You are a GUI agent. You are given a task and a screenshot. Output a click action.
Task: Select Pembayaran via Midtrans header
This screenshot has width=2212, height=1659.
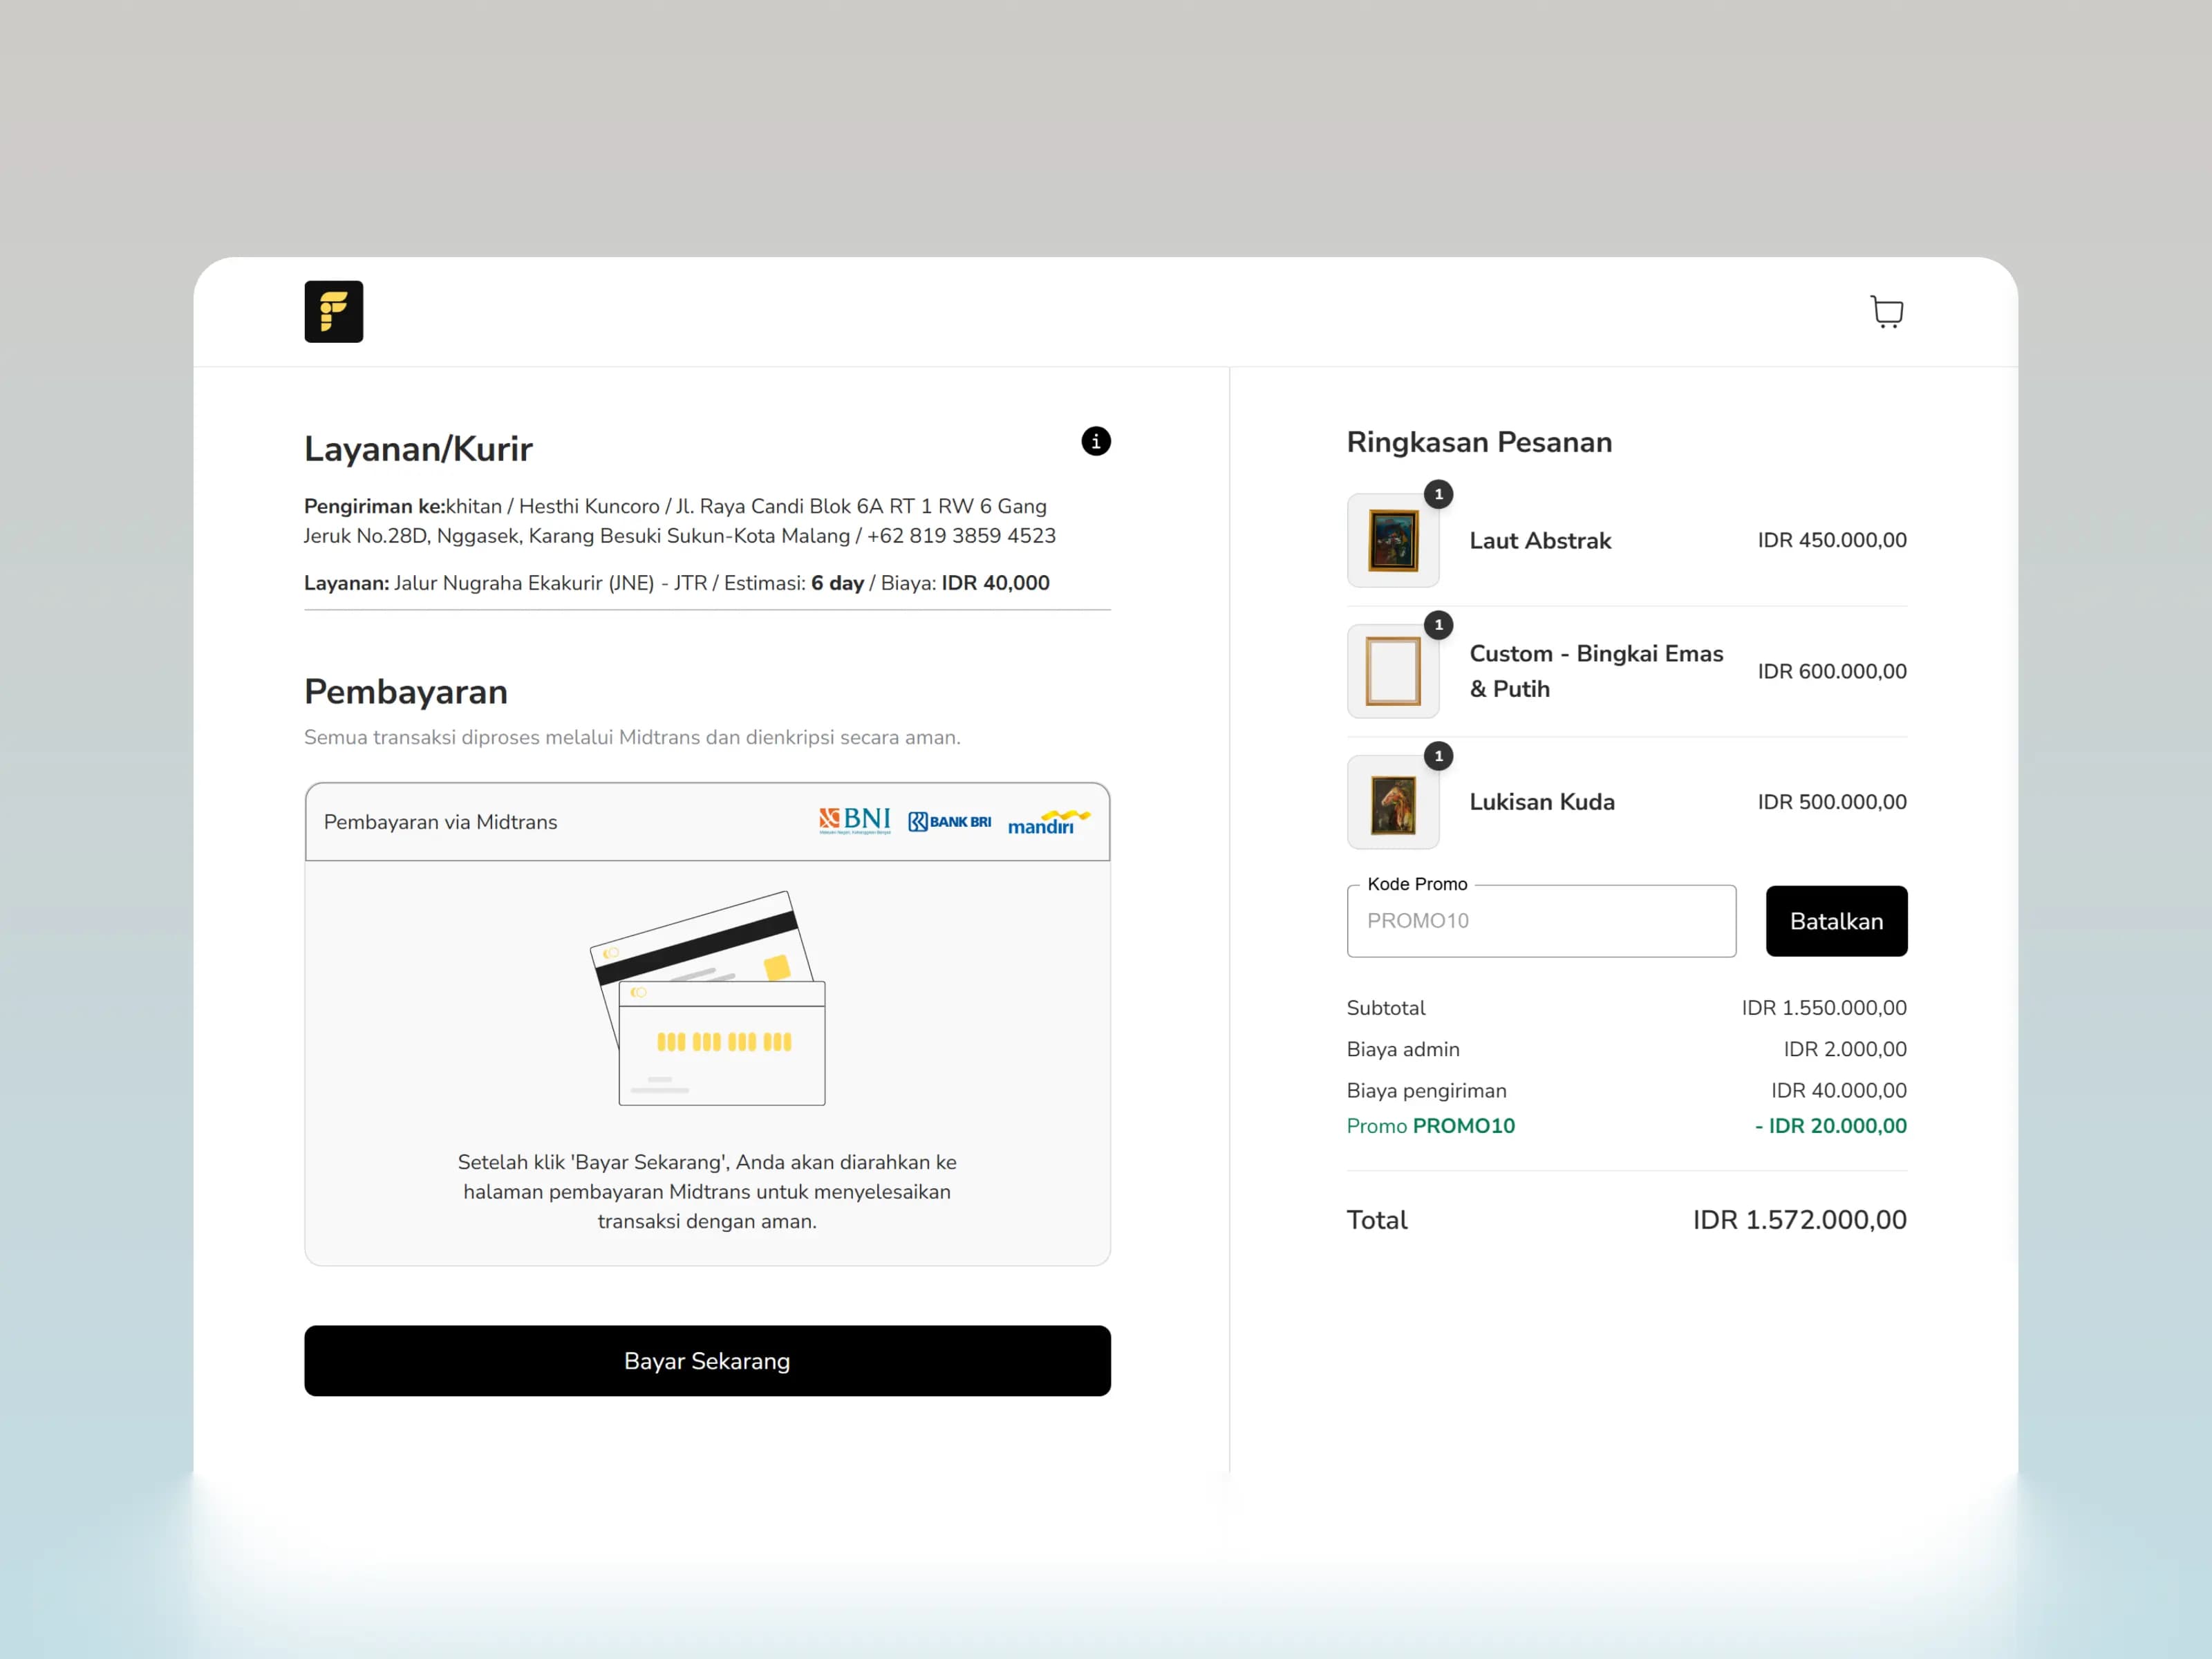(707, 822)
